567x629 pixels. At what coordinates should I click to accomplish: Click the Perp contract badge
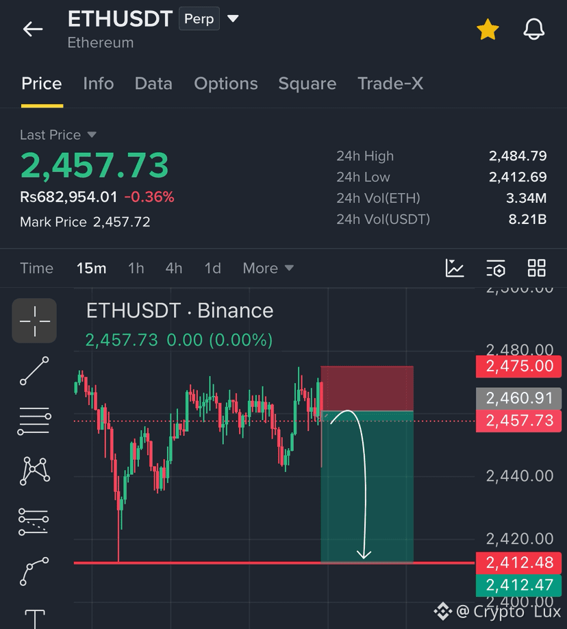(x=199, y=18)
